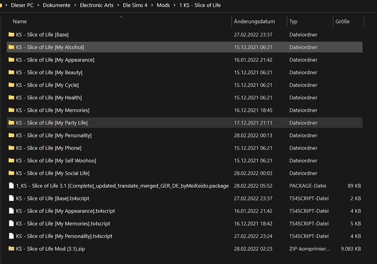This screenshot has height=264, width=377.
Task: Open Die Sims 4 breadcrumb segment
Action: (x=135, y=5)
